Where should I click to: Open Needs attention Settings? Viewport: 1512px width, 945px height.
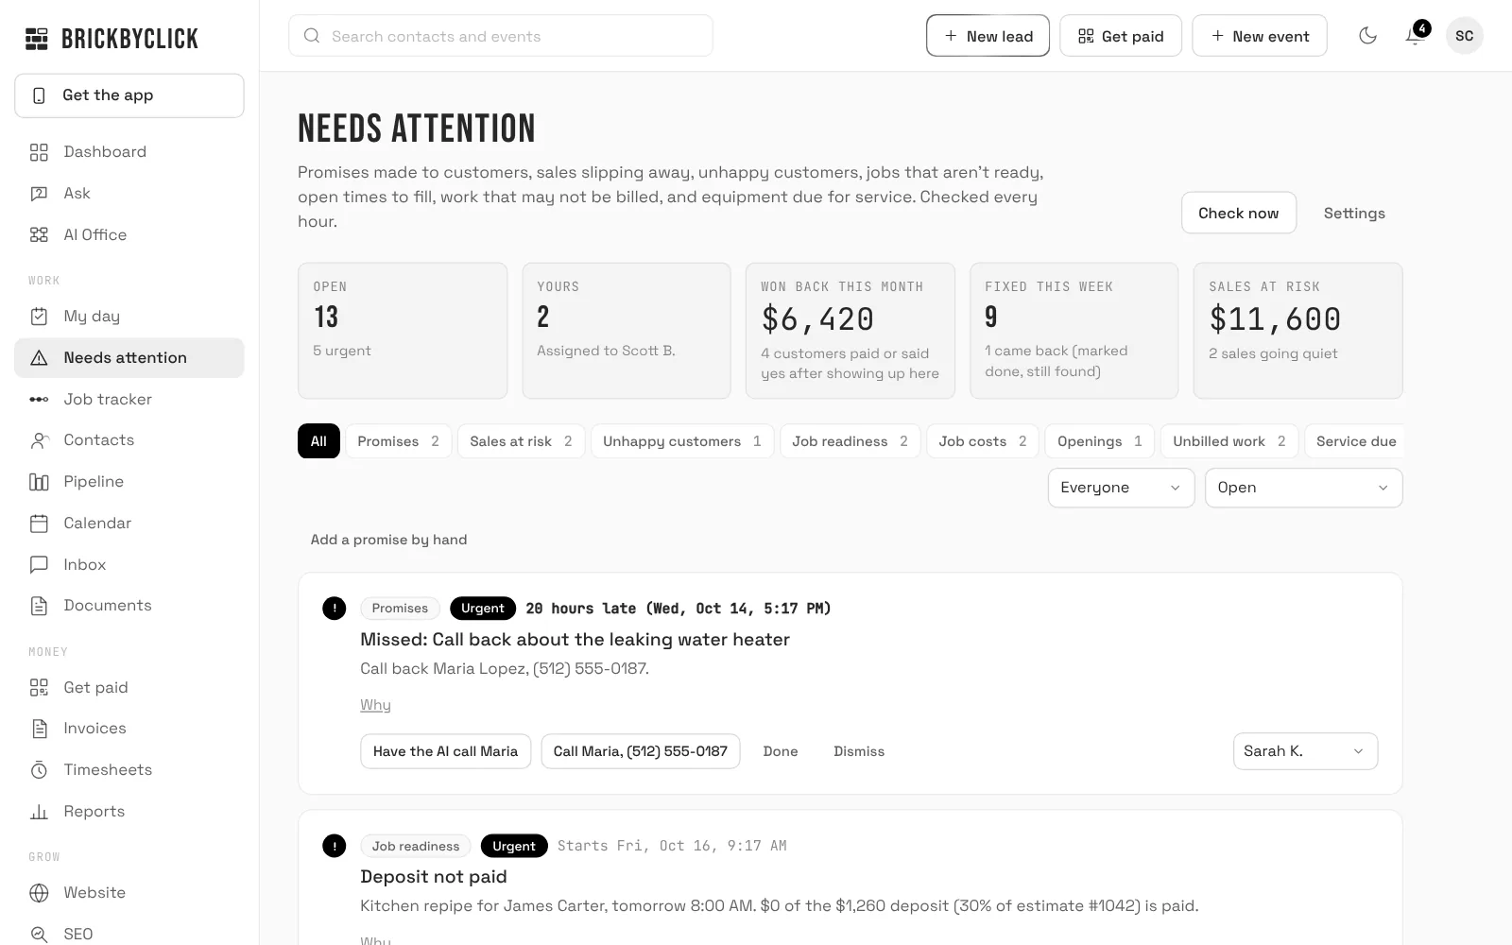(x=1354, y=214)
